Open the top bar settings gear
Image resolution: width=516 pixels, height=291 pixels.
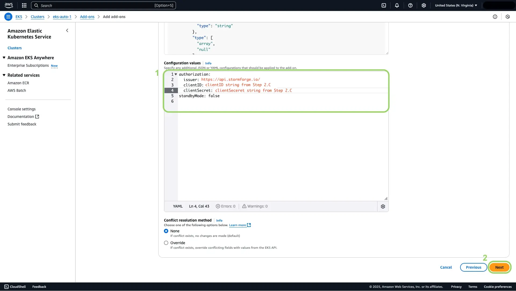click(424, 5)
